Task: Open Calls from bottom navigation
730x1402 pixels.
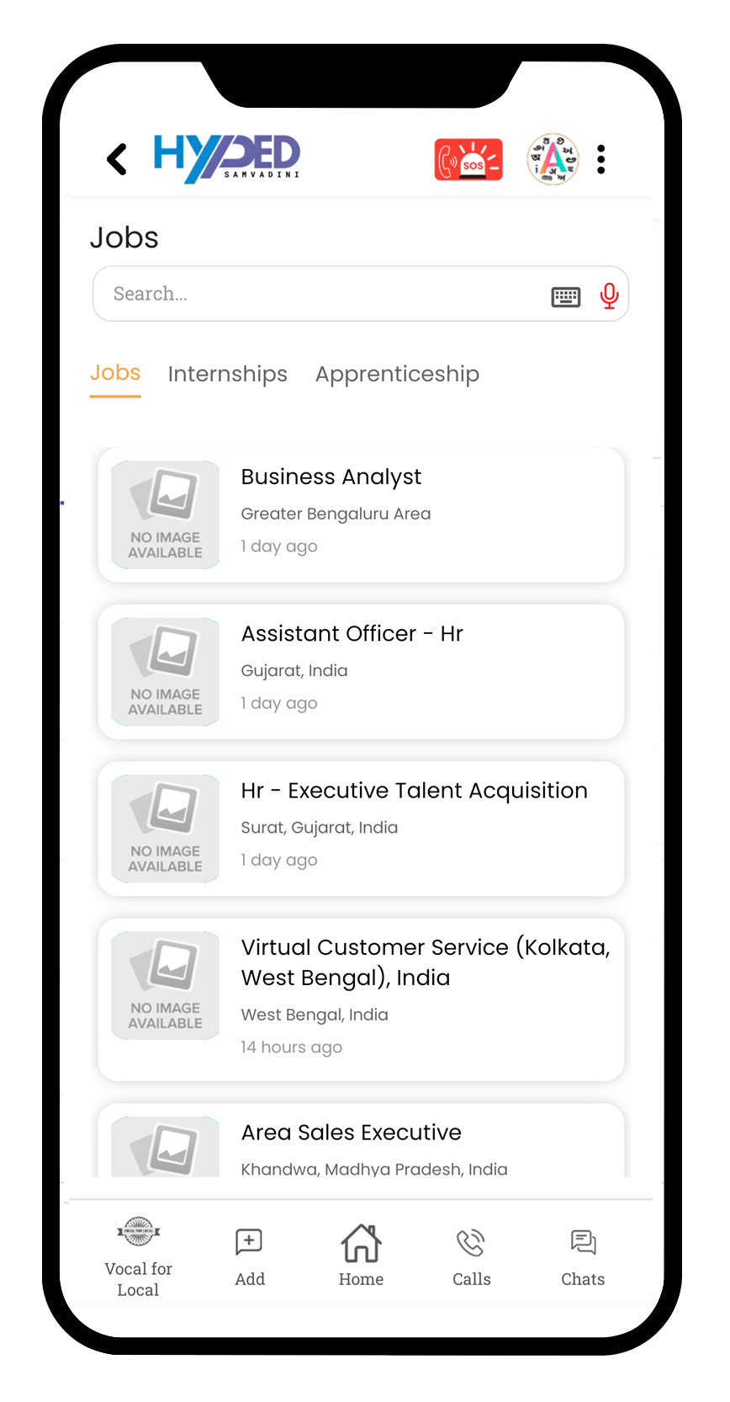Action: tap(471, 1256)
